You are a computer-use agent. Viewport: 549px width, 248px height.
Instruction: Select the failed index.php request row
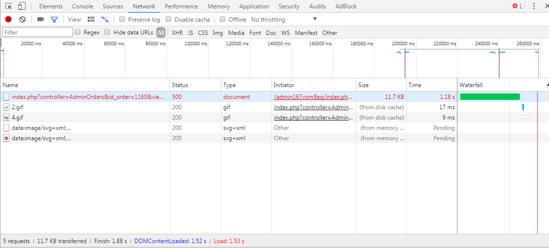(x=88, y=97)
